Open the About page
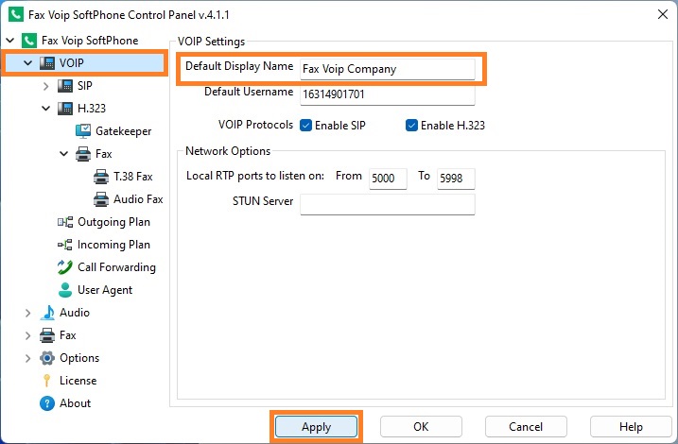 75,403
